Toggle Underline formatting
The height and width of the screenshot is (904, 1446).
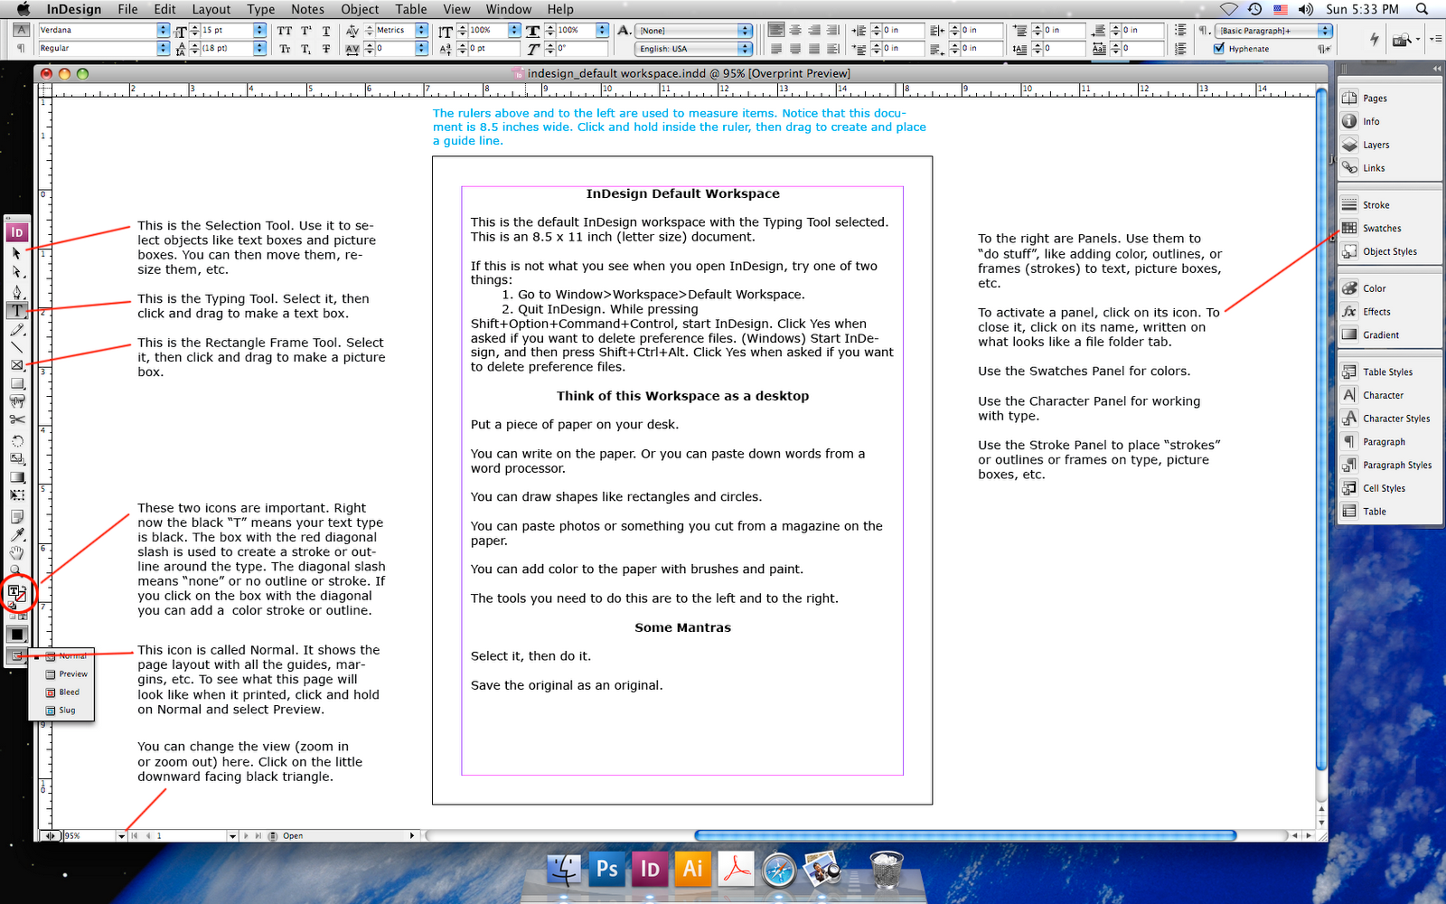click(x=326, y=31)
